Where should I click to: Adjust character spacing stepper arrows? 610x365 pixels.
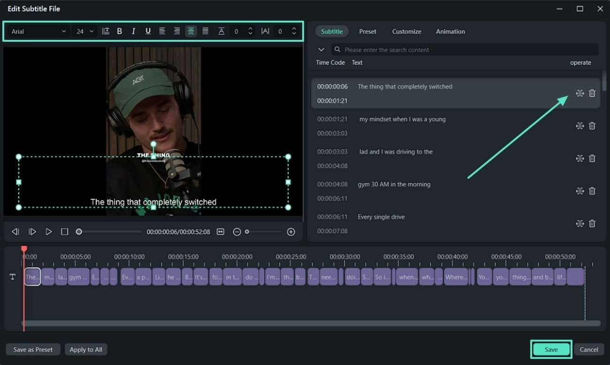click(294, 31)
